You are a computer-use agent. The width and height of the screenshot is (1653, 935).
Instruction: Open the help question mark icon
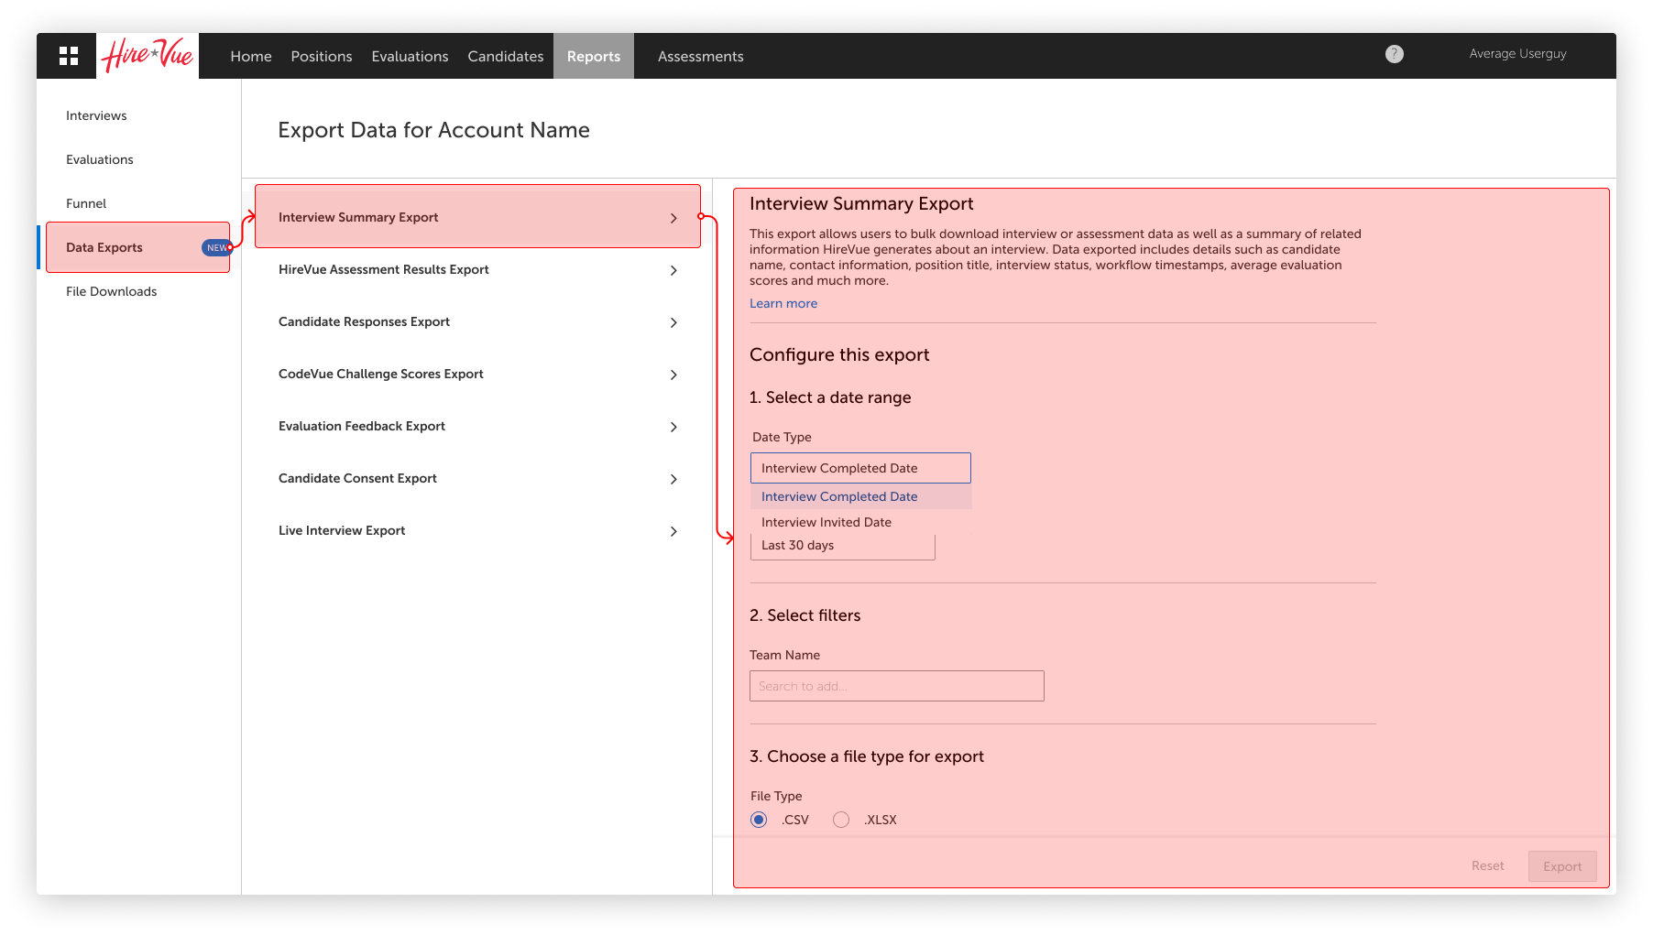point(1394,54)
